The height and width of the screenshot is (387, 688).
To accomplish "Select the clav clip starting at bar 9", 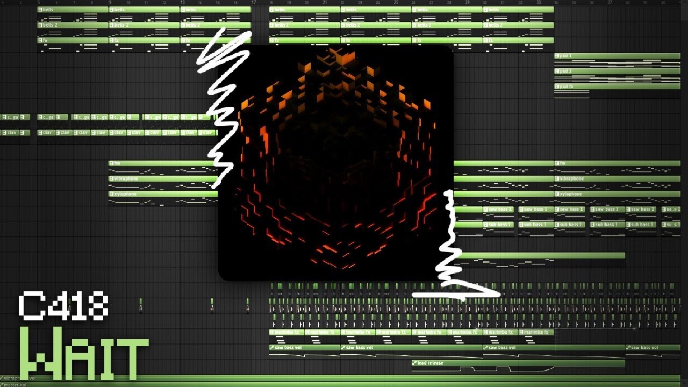I will [x=117, y=133].
